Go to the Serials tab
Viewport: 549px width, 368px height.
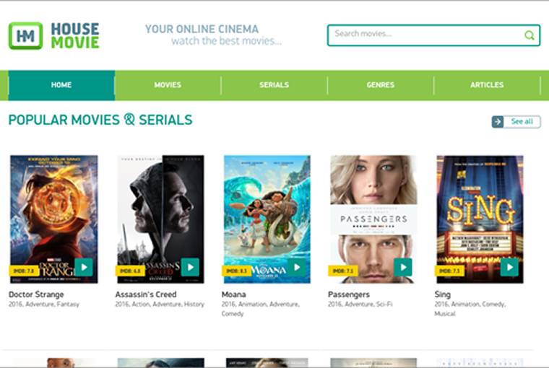click(274, 85)
